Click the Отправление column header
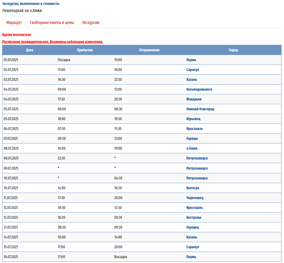Screen dimensions: 284x263 click(x=149, y=50)
